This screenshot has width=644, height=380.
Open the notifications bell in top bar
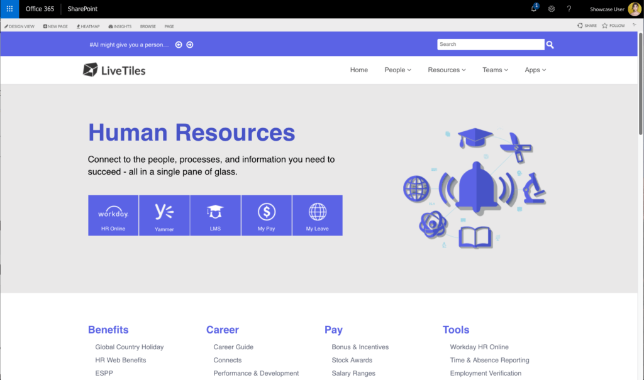click(x=534, y=8)
